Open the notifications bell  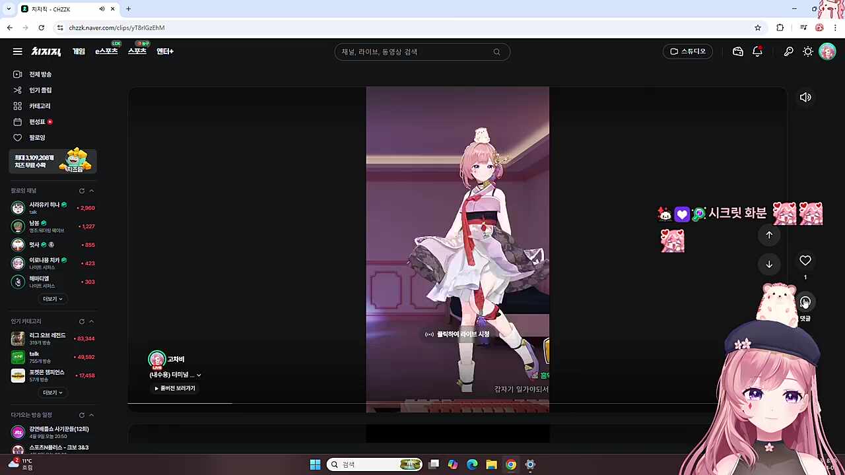click(x=757, y=51)
